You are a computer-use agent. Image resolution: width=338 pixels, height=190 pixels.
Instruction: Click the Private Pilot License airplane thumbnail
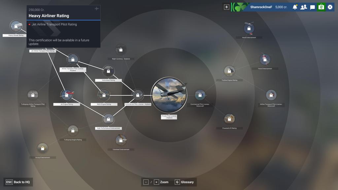tap(169, 95)
